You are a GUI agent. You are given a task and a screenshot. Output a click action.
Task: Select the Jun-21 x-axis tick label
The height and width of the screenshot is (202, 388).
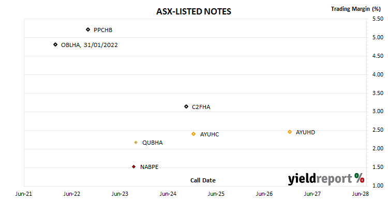point(24,194)
